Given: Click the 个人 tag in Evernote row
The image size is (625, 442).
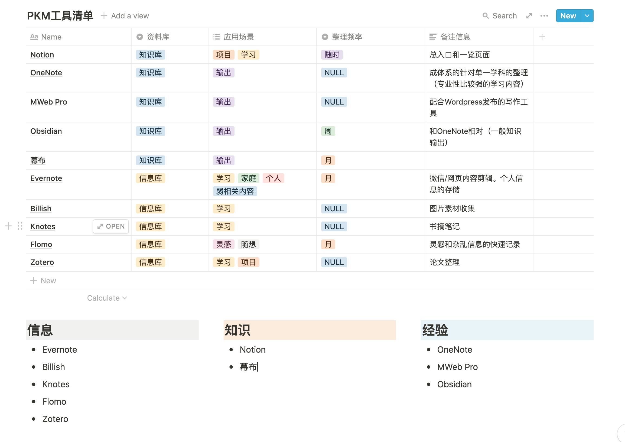Looking at the screenshot, I should point(274,178).
